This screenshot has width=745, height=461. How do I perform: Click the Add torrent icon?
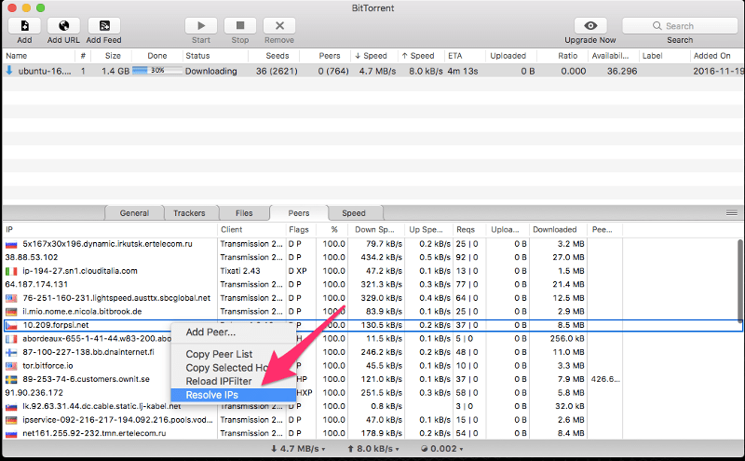(24, 26)
